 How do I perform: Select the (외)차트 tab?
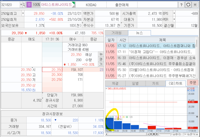(176, 83)
